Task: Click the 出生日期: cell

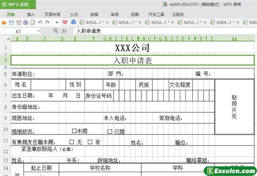Action: pyautogui.click(x=23, y=95)
